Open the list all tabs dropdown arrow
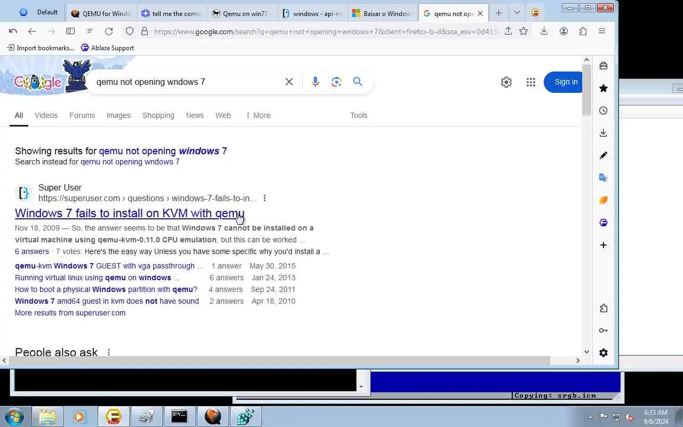The height and width of the screenshot is (427, 683). (517, 12)
